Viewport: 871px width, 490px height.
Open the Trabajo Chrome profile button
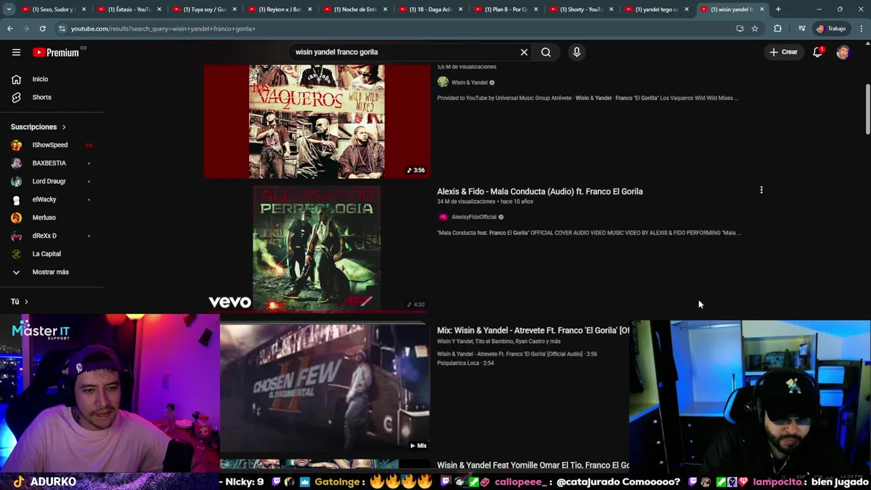click(x=831, y=29)
